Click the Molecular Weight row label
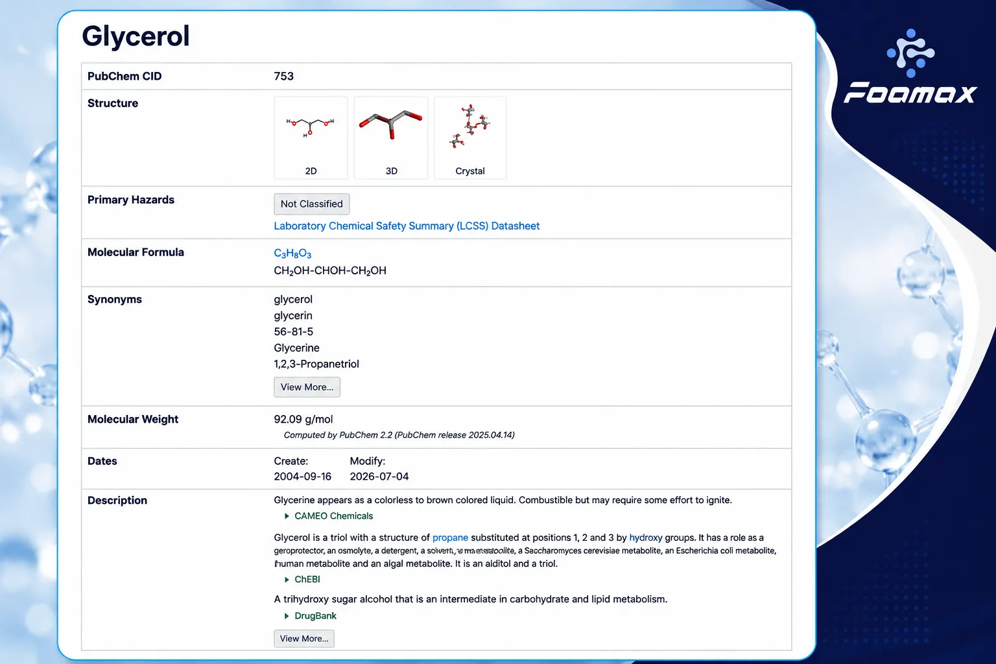Image resolution: width=996 pixels, height=664 pixels. point(133,420)
